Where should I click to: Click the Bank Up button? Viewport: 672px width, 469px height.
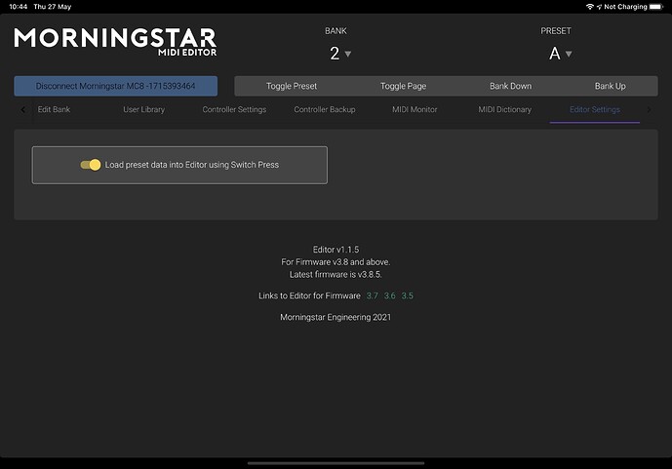[x=610, y=86]
